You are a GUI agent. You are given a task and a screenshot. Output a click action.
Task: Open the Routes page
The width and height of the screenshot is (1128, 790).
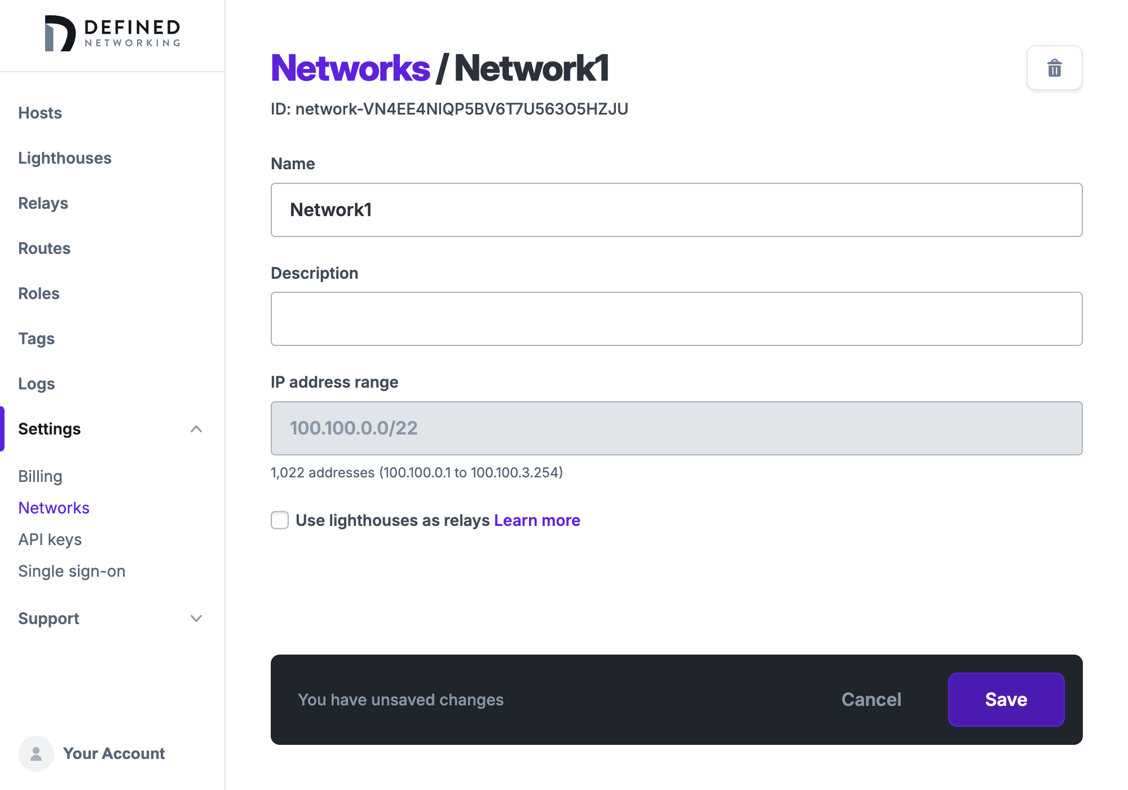pyautogui.click(x=44, y=248)
